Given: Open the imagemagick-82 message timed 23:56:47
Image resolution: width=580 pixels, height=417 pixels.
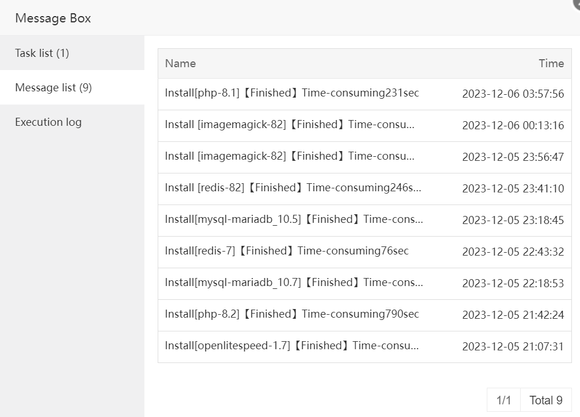Looking at the screenshot, I should pyautogui.click(x=289, y=156).
